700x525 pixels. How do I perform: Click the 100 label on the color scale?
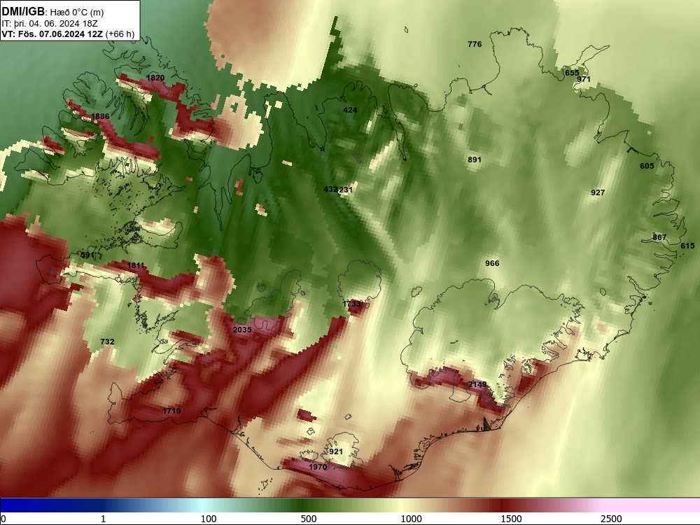(209, 519)
